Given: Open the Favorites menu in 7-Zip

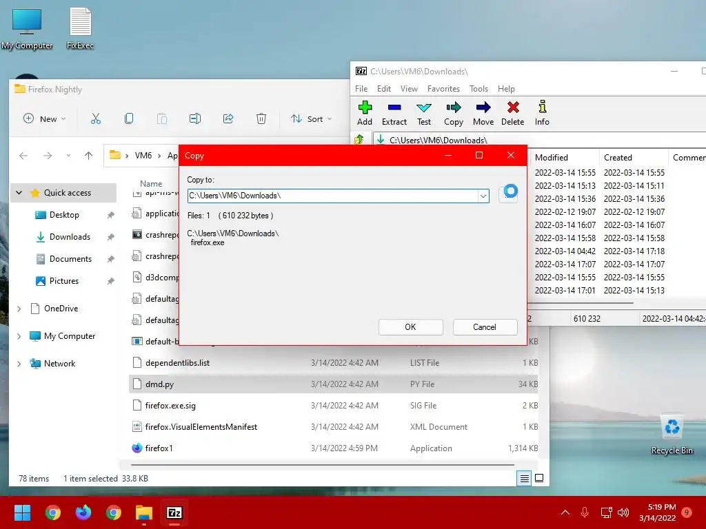Looking at the screenshot, I should (443, 89).
